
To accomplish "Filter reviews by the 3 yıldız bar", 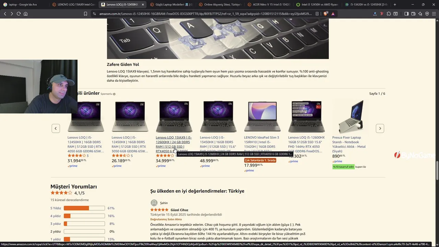I will [84, 224].
